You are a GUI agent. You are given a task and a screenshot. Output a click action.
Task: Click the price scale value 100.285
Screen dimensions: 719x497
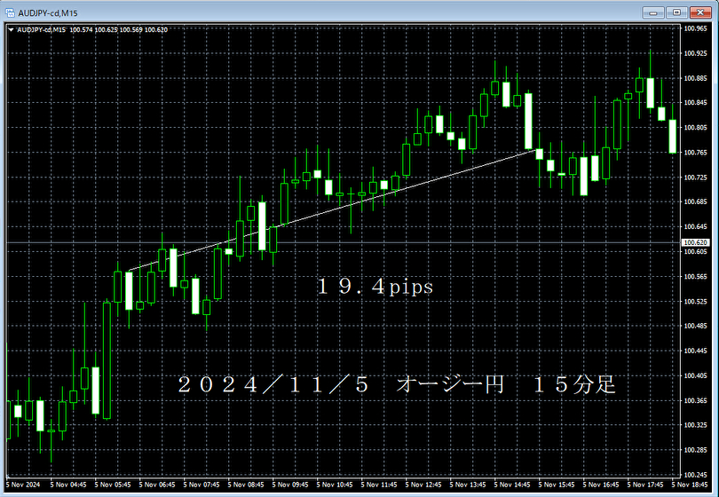click(695, 450)
